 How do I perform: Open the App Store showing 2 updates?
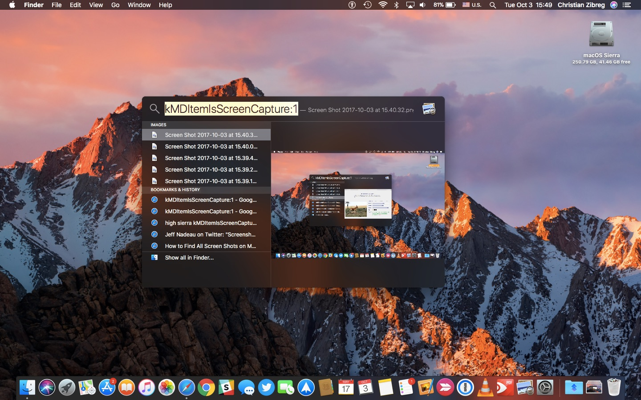pos(108,388)
